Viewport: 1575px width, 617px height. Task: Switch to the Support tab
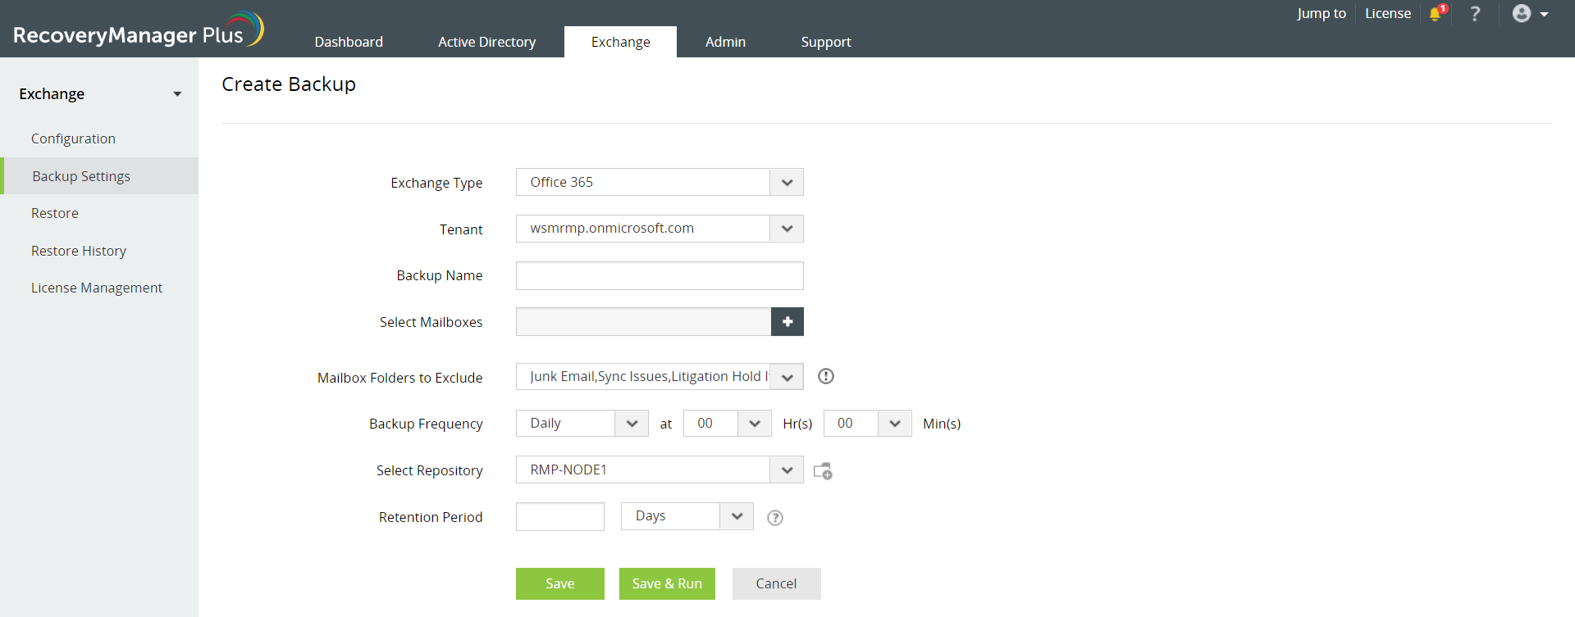pyautogui.click(x=826, y=42)
